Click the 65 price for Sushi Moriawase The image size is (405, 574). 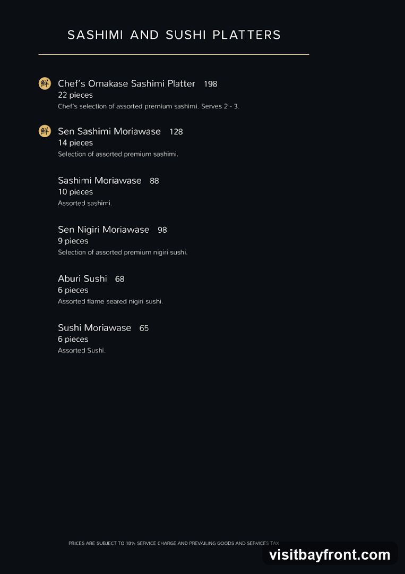coord(144,328)
